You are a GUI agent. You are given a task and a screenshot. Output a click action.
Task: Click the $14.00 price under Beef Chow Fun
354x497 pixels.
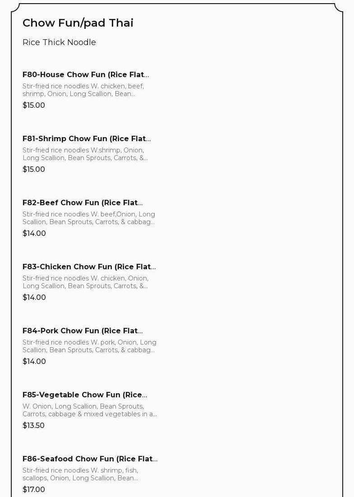click(34, 234)
